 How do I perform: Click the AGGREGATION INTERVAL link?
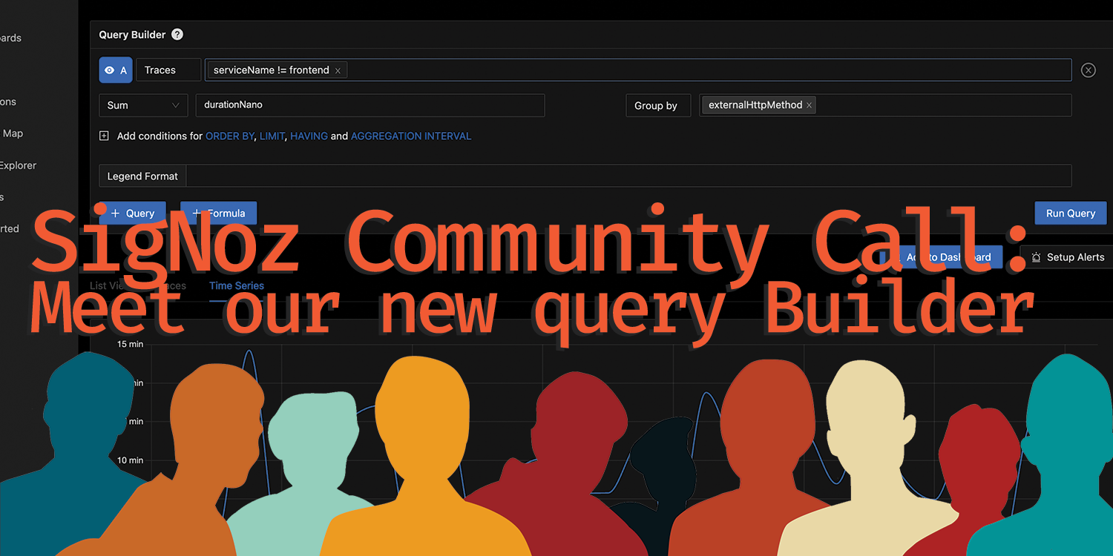[411, 136]
